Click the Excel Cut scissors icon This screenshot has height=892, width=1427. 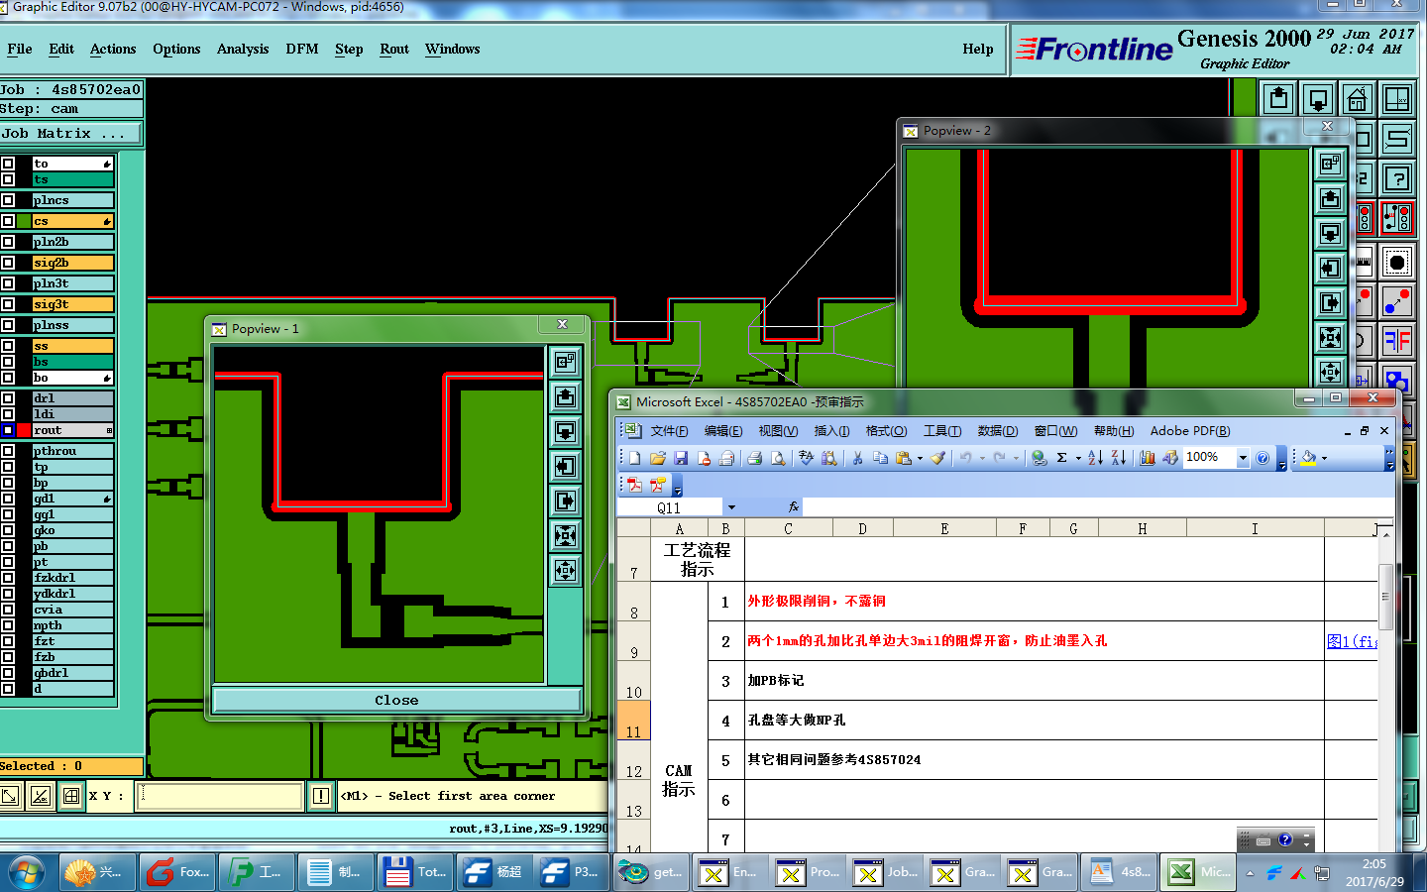click(x=857, y=458)
